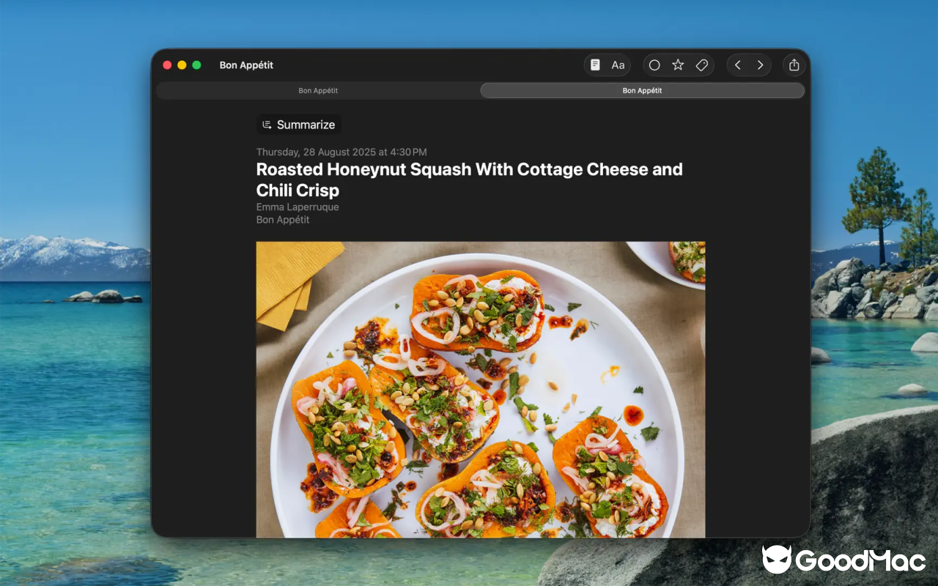Click Bon Appétit source name under author

[283, 220]
